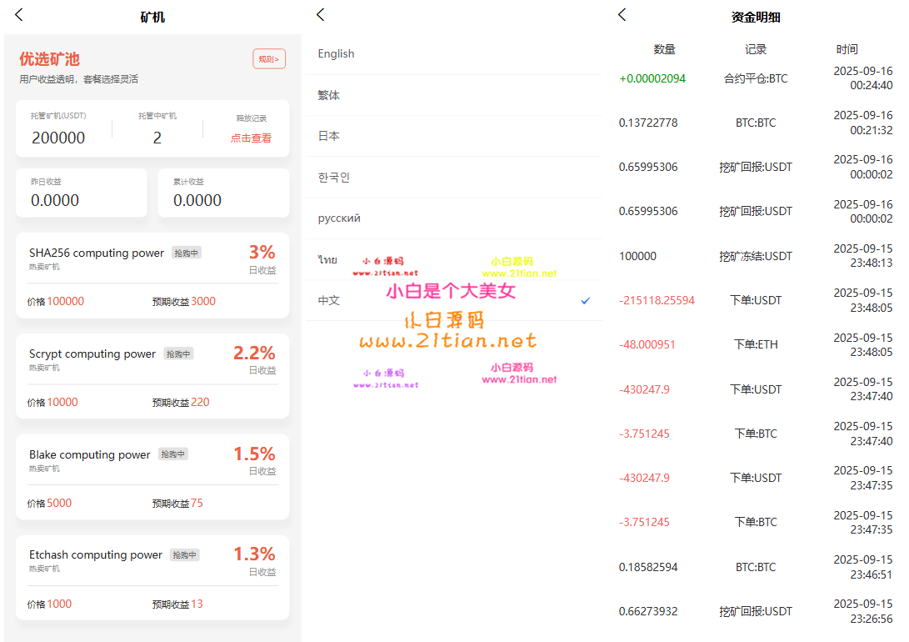This screenshot has height=642, width=909.
Task: Tap 抢购中 badge on Scrypt computing power
Action: click(x=178, y=354)
